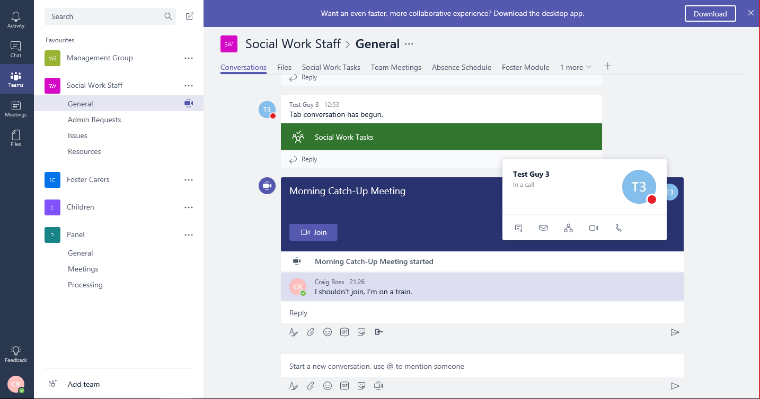Click the chat icon on Test Guy 3 card
Screen dimensions: 760x399
click(x=518, y=228)
